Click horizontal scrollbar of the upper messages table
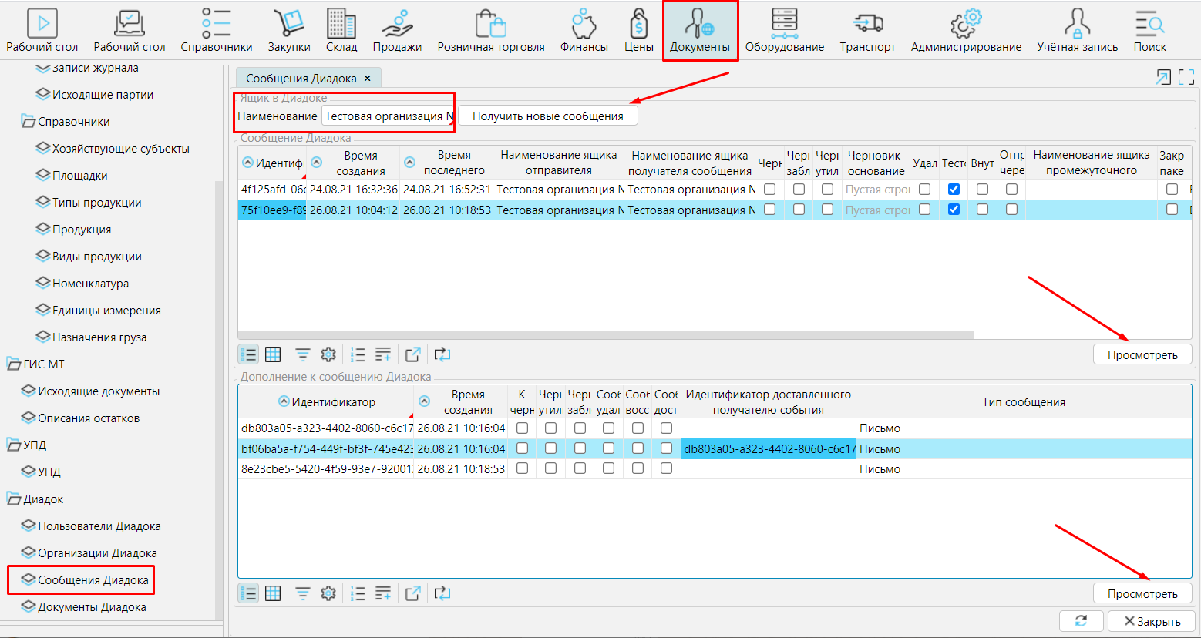 coord(605,335)
